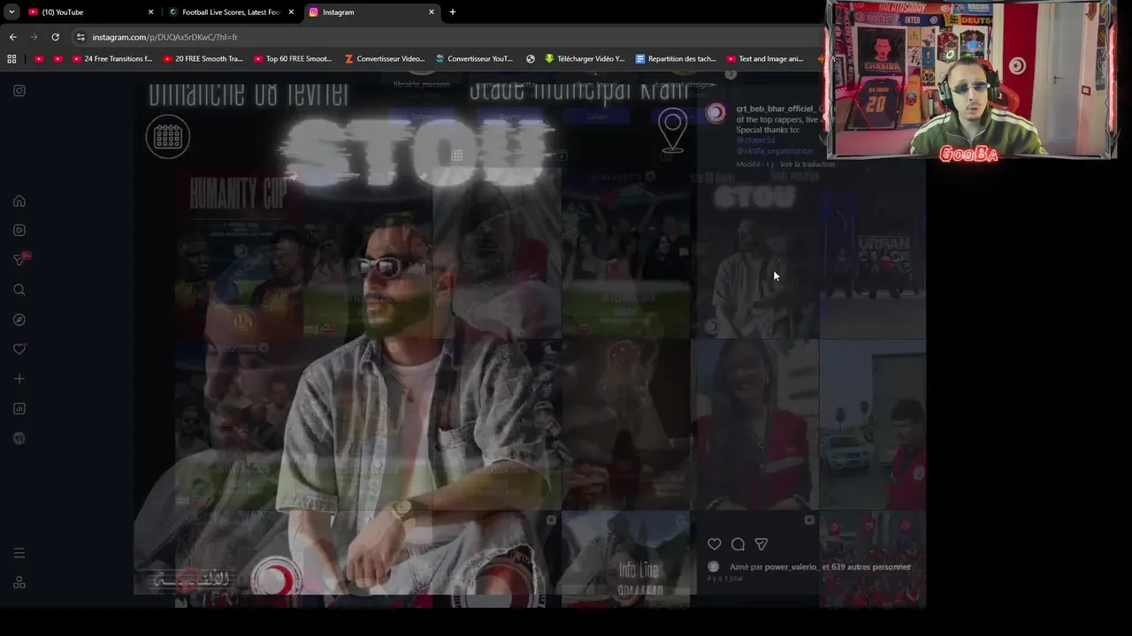Screen dimensions: 1132x636
Task: Open Top 60 FREE Smoot... bookmark
Action: pyautogui.click(x=293, y=59)
